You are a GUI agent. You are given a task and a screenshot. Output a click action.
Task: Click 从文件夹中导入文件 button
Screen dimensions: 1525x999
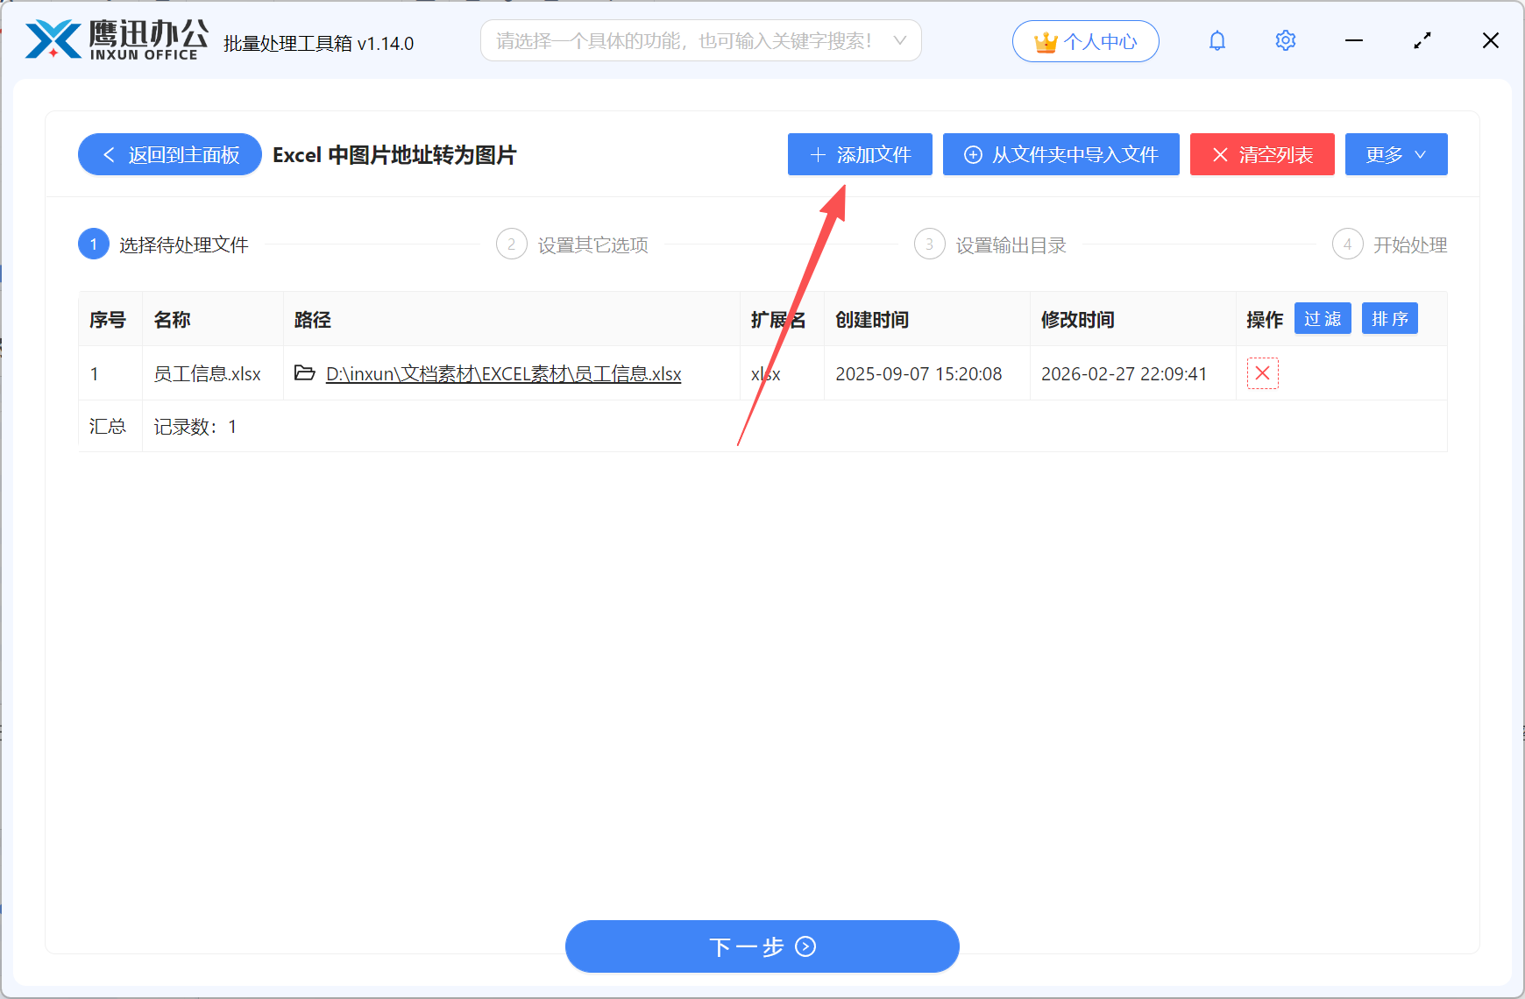click(x=1060, y=154)
